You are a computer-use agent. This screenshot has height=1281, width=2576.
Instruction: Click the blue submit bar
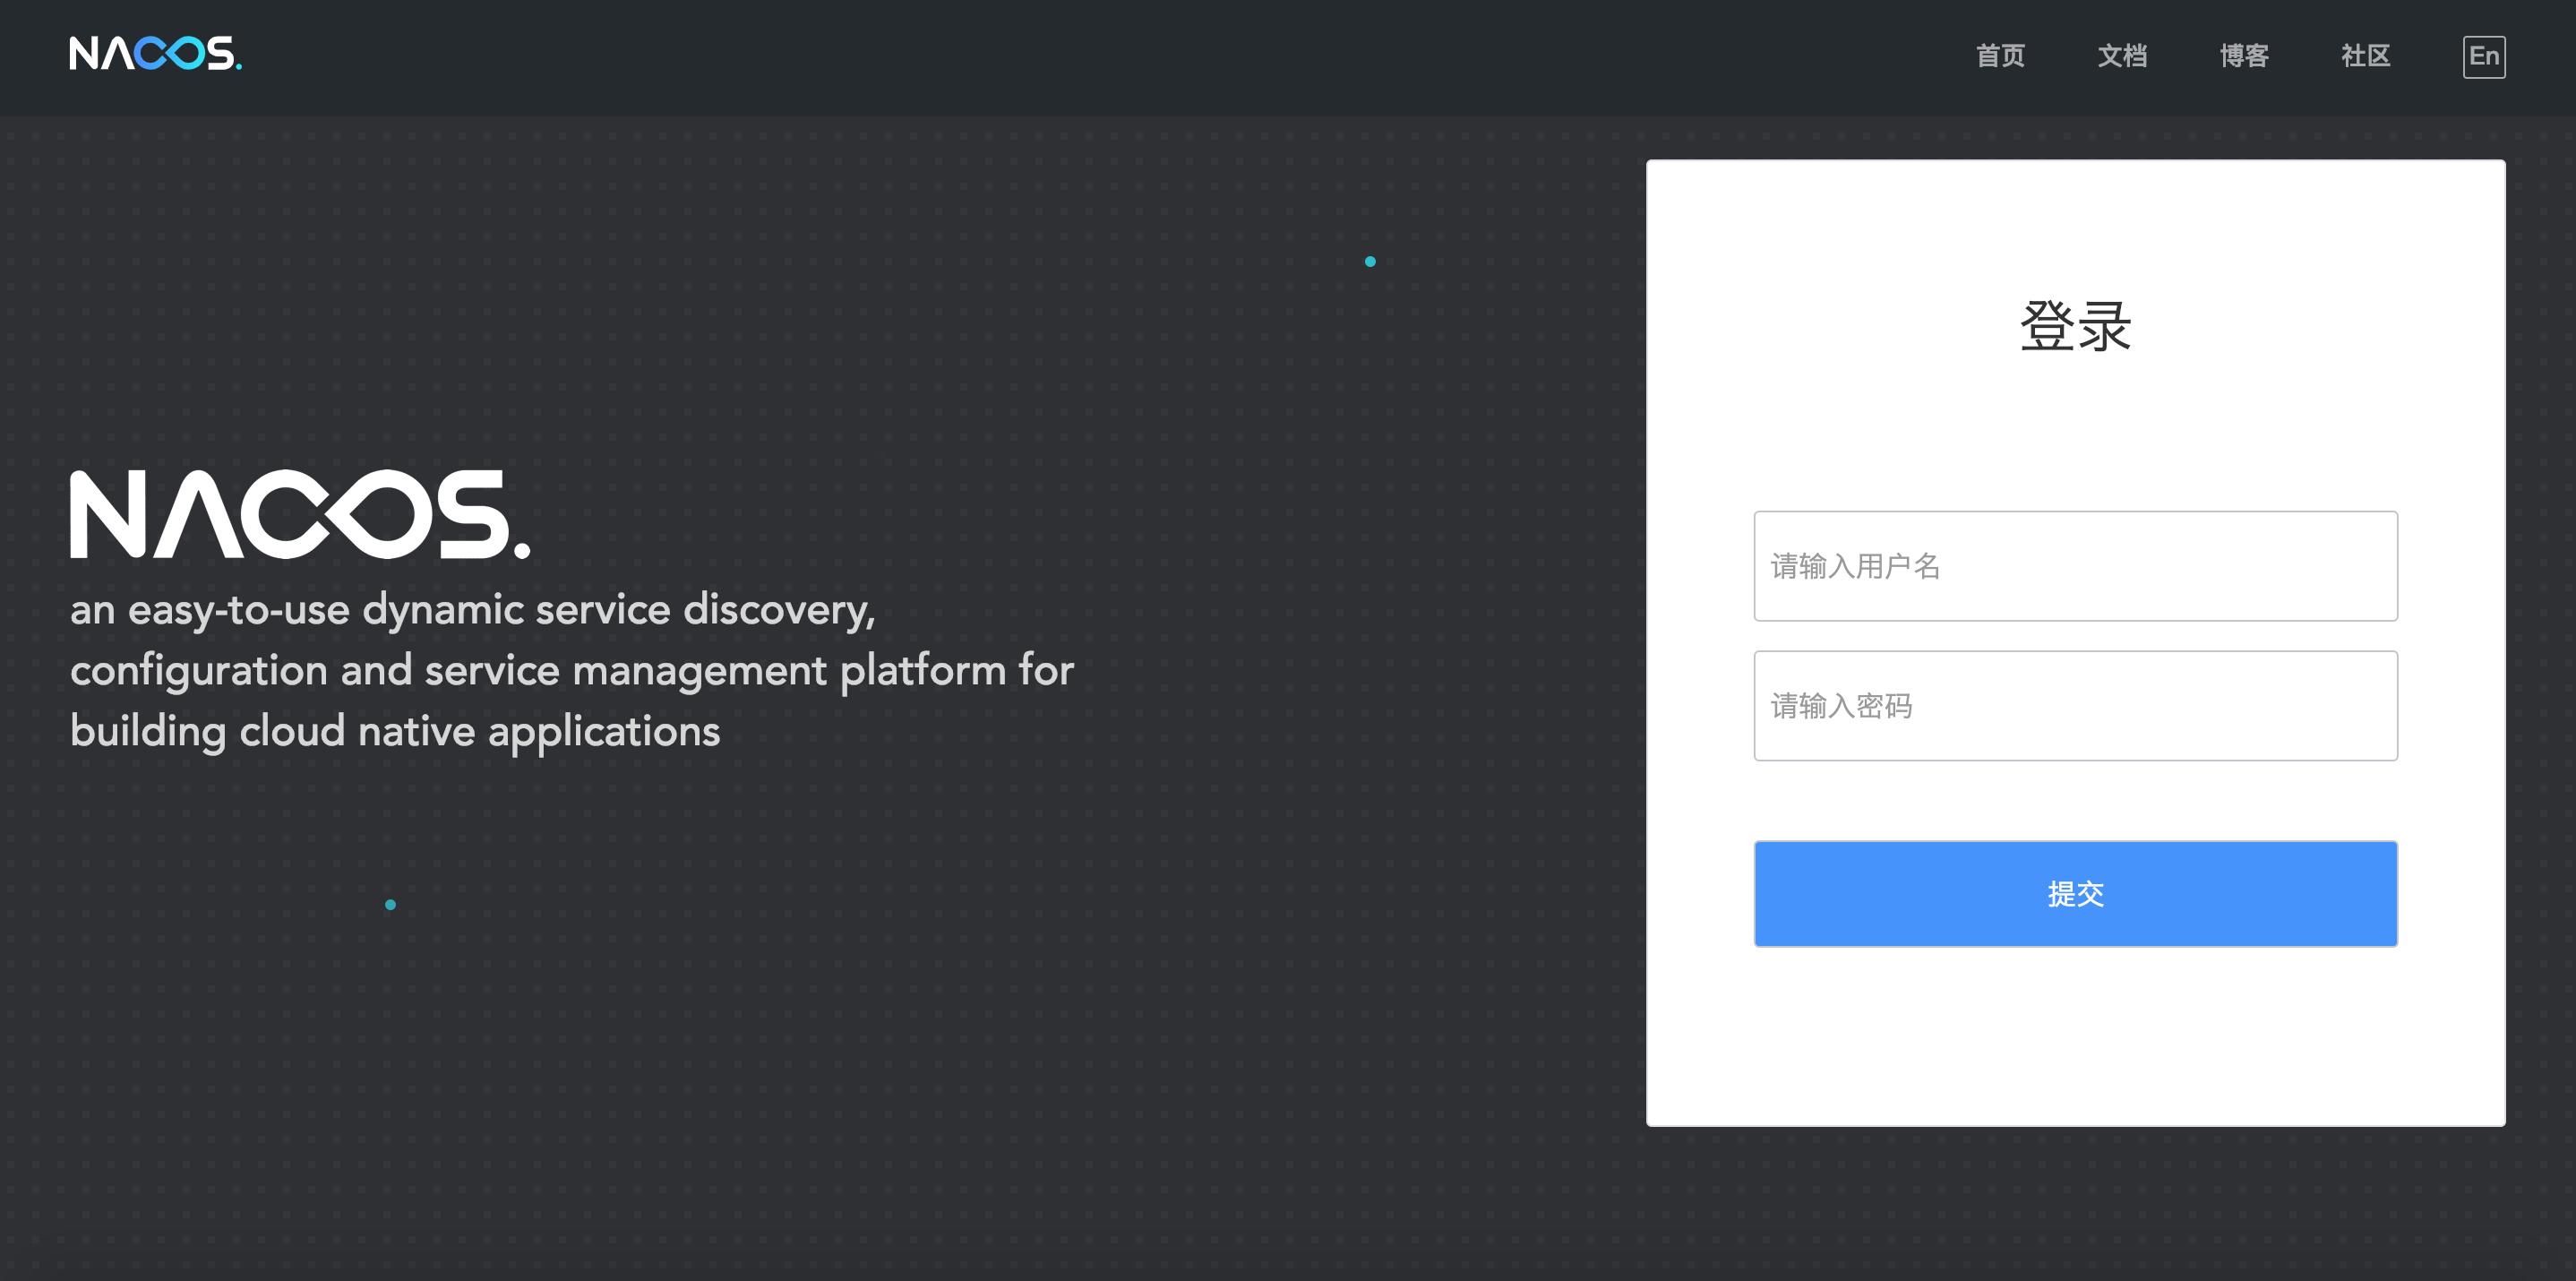pyautogui.click(x=2075, y=893)
